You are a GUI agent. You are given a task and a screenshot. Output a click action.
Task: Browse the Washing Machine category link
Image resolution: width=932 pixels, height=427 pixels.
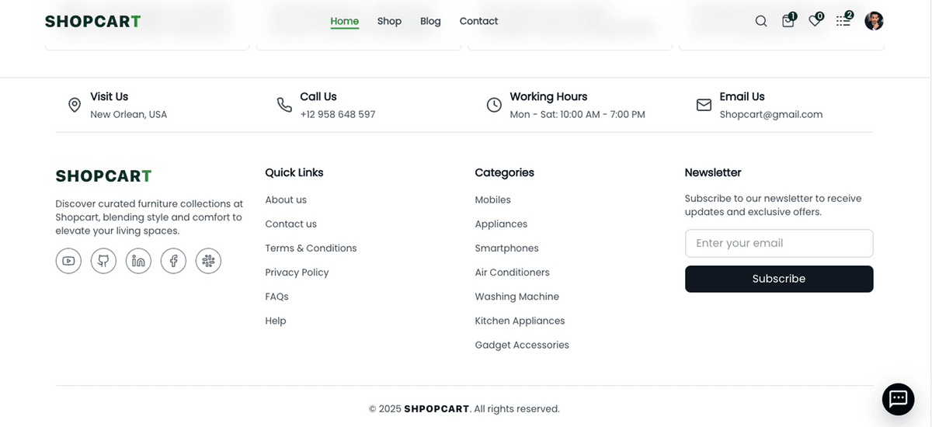click(x=516, y=297)
